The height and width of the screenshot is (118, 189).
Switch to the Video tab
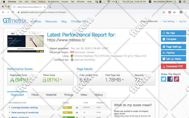pyautogui.click(x=84, y=95)
